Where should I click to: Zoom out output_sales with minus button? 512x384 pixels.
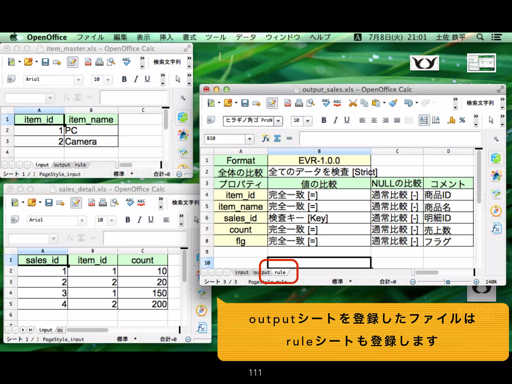click(x=413, y=282)
